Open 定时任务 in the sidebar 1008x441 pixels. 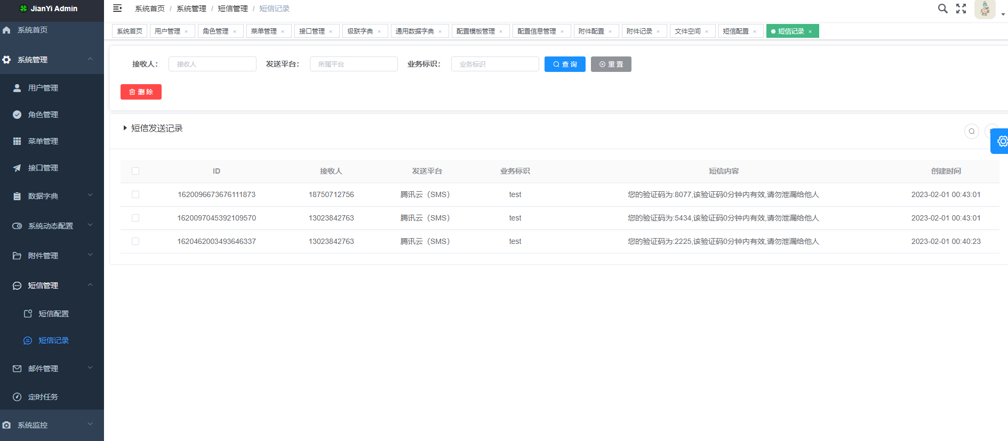pyautogui.click(x=52, y=397)
